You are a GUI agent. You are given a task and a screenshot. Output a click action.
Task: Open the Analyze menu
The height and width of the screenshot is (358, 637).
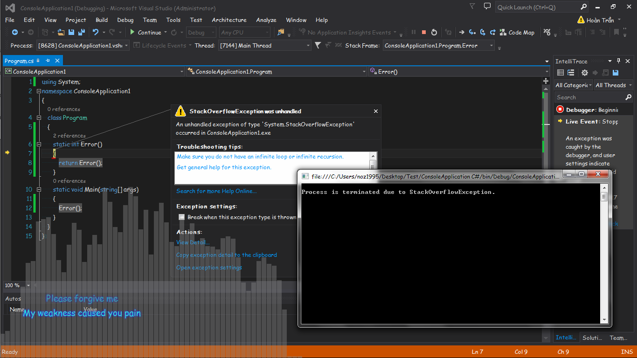(x=266, y=20)
